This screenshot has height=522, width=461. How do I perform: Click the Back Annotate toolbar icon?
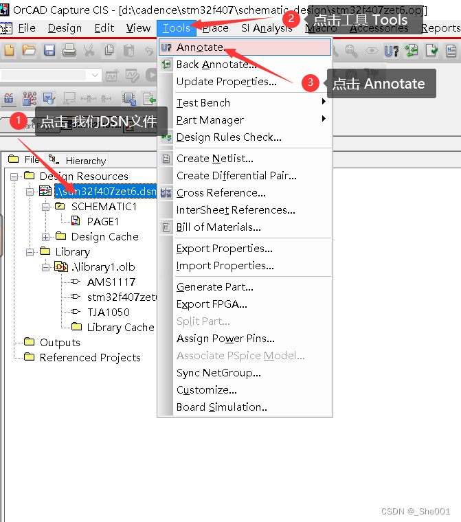coord(412,51)
